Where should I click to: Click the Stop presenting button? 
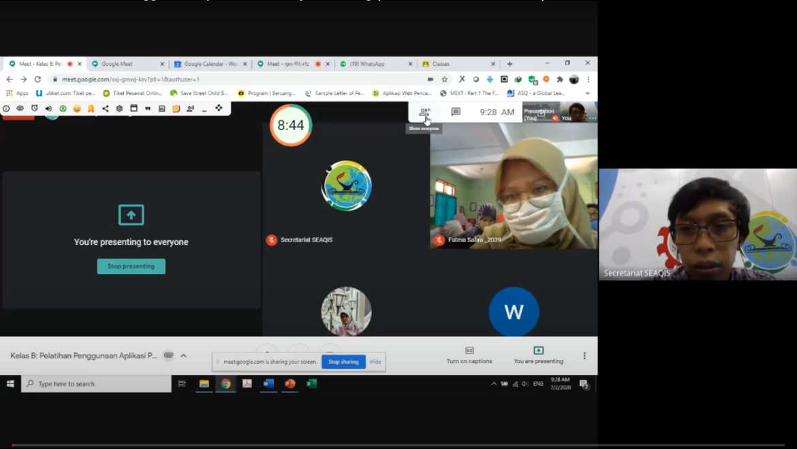[x=131, y=267]
